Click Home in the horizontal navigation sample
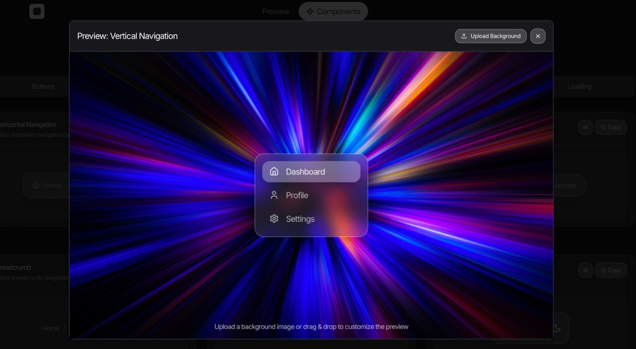The height and width of the screenshot is (349, 636). (x=47, y=186)
